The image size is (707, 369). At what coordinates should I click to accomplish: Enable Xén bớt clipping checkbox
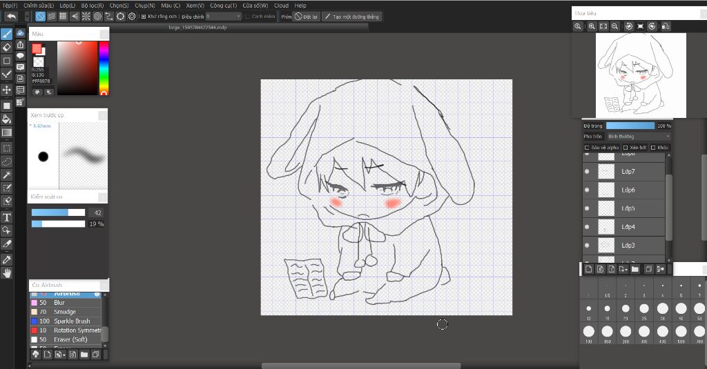626,148
